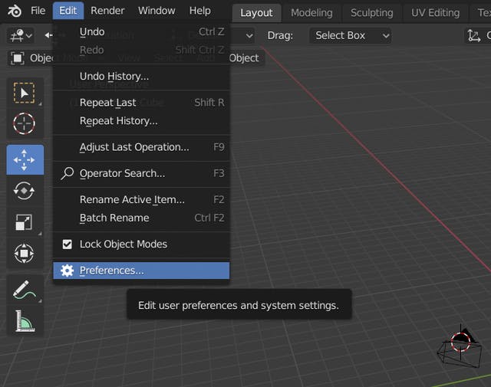Select the Select Box tool
491x387 pixels.
(x=25, y=93)
